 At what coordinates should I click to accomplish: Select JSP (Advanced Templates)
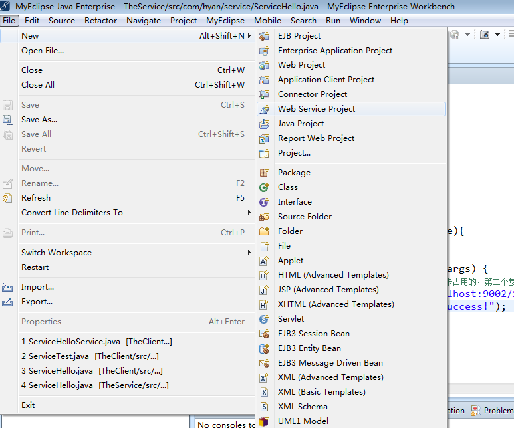pos(351,290)
